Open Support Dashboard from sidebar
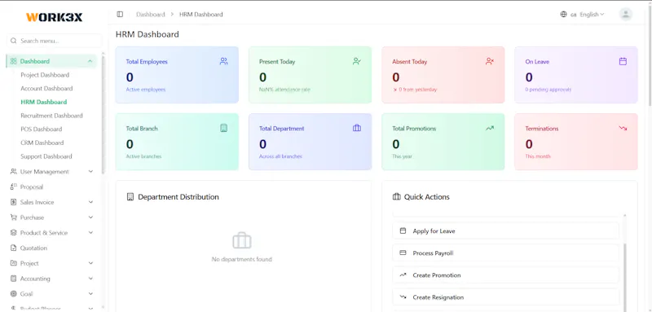This screenshot has width=652, height=312. [46, 156]
